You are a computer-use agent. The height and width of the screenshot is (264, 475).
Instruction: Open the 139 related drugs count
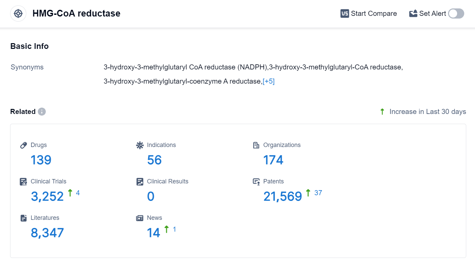tap(41, 160)
